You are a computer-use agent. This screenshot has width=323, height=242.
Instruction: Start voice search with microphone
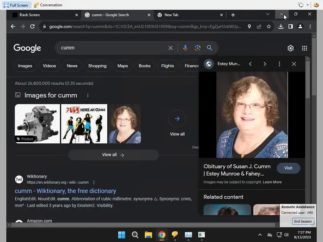pos(185,48)
